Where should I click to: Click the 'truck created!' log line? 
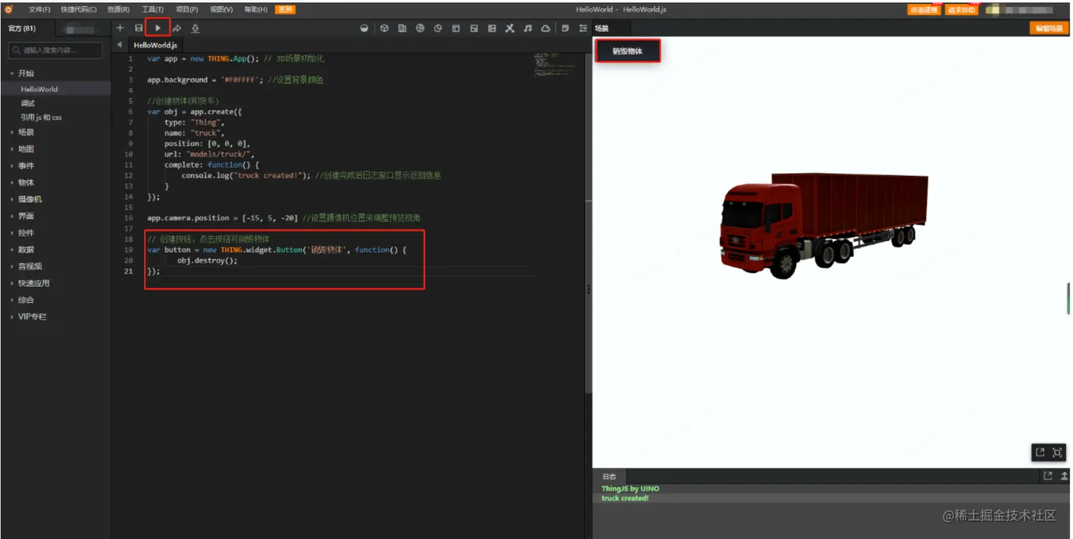coord(625,498)
